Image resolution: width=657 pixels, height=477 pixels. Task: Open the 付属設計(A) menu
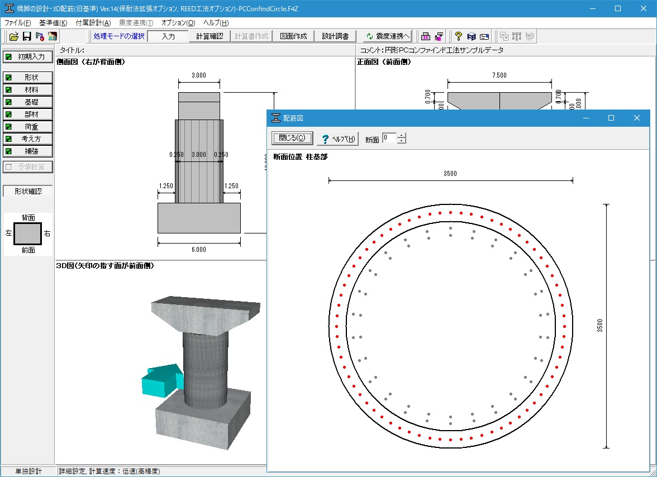[x=93, y=22]
